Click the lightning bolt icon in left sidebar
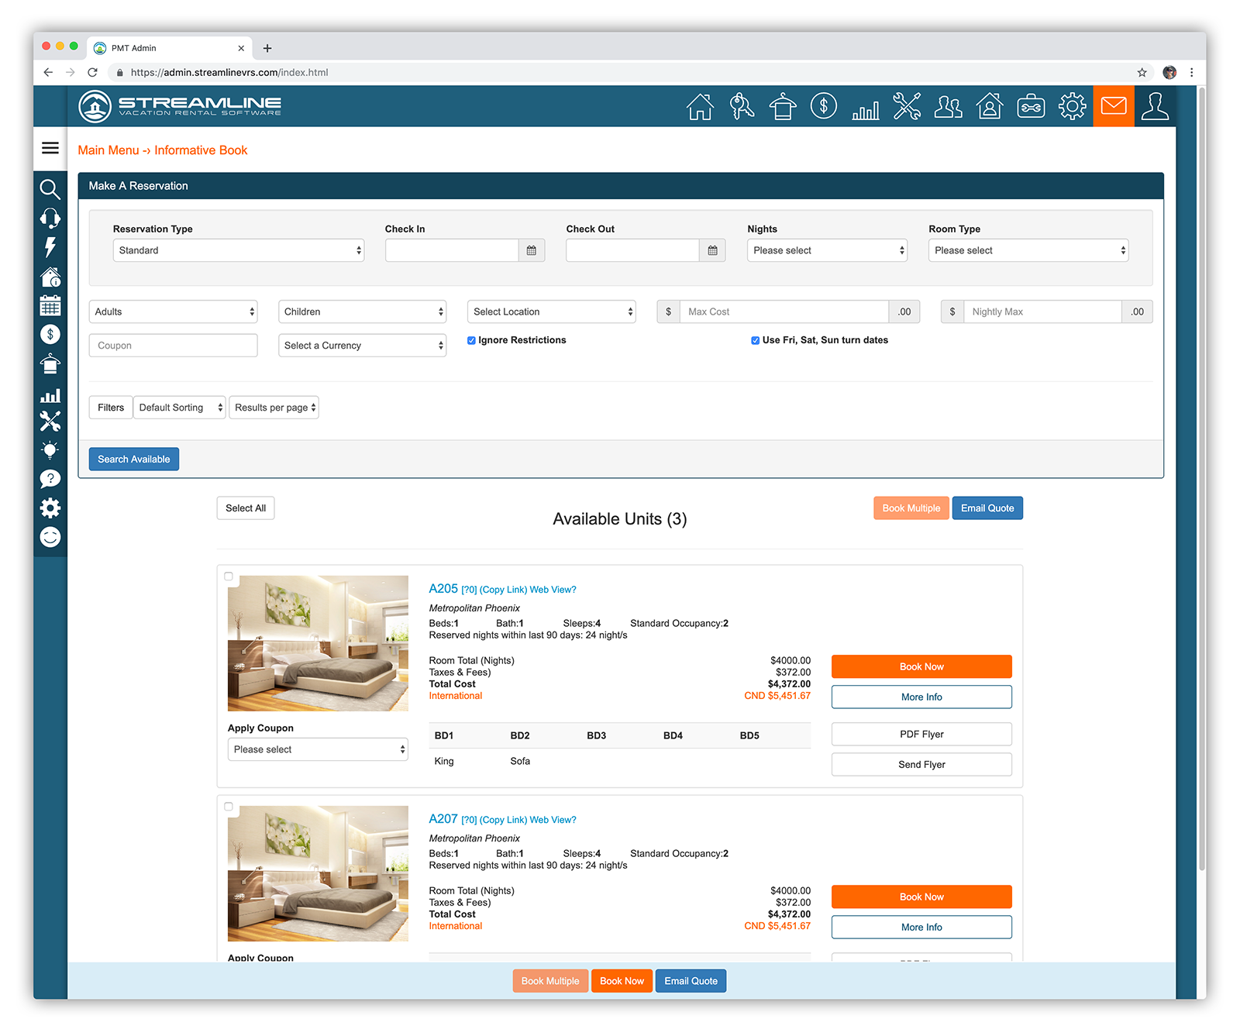The width and height of the screenshot is (1240, 1036). (50, 247)
